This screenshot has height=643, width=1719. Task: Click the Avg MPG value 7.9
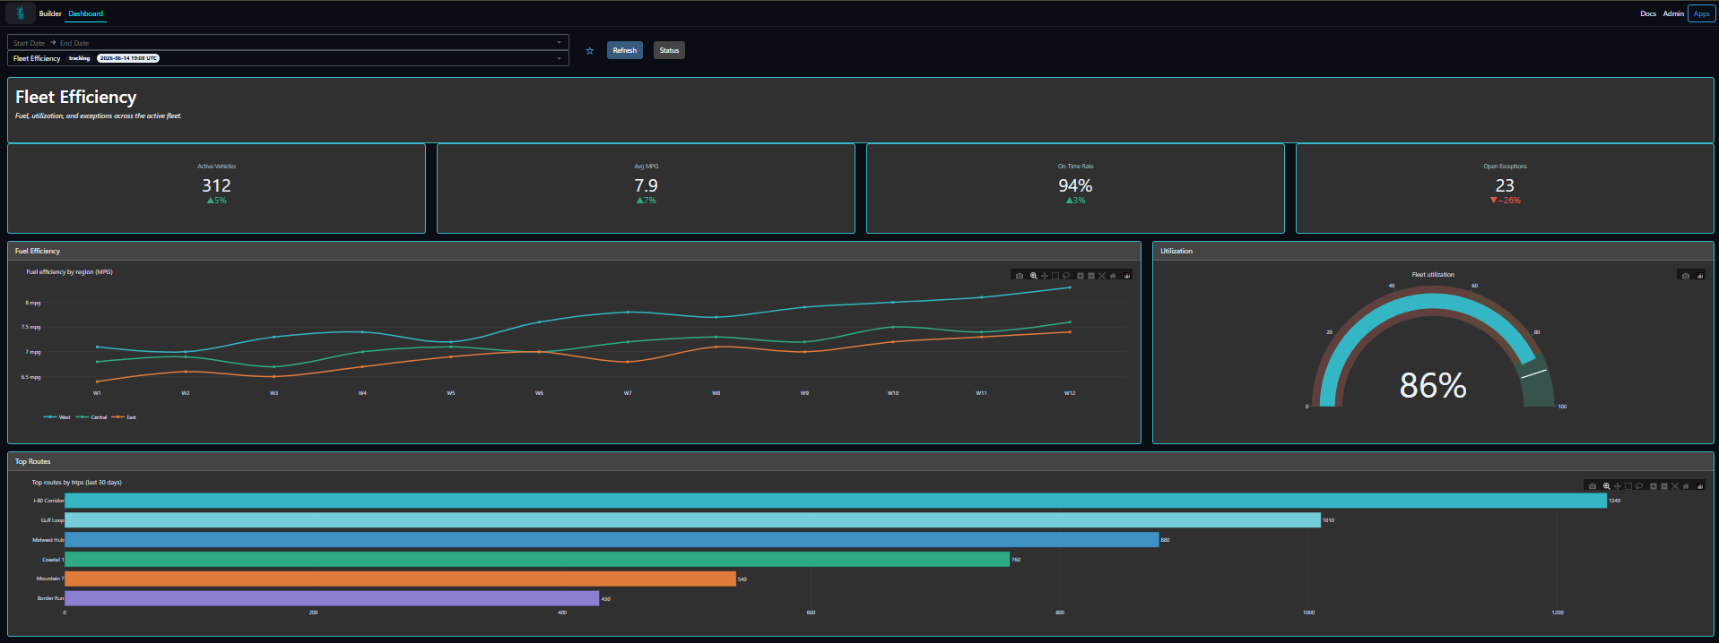click(x=646, y=185)
